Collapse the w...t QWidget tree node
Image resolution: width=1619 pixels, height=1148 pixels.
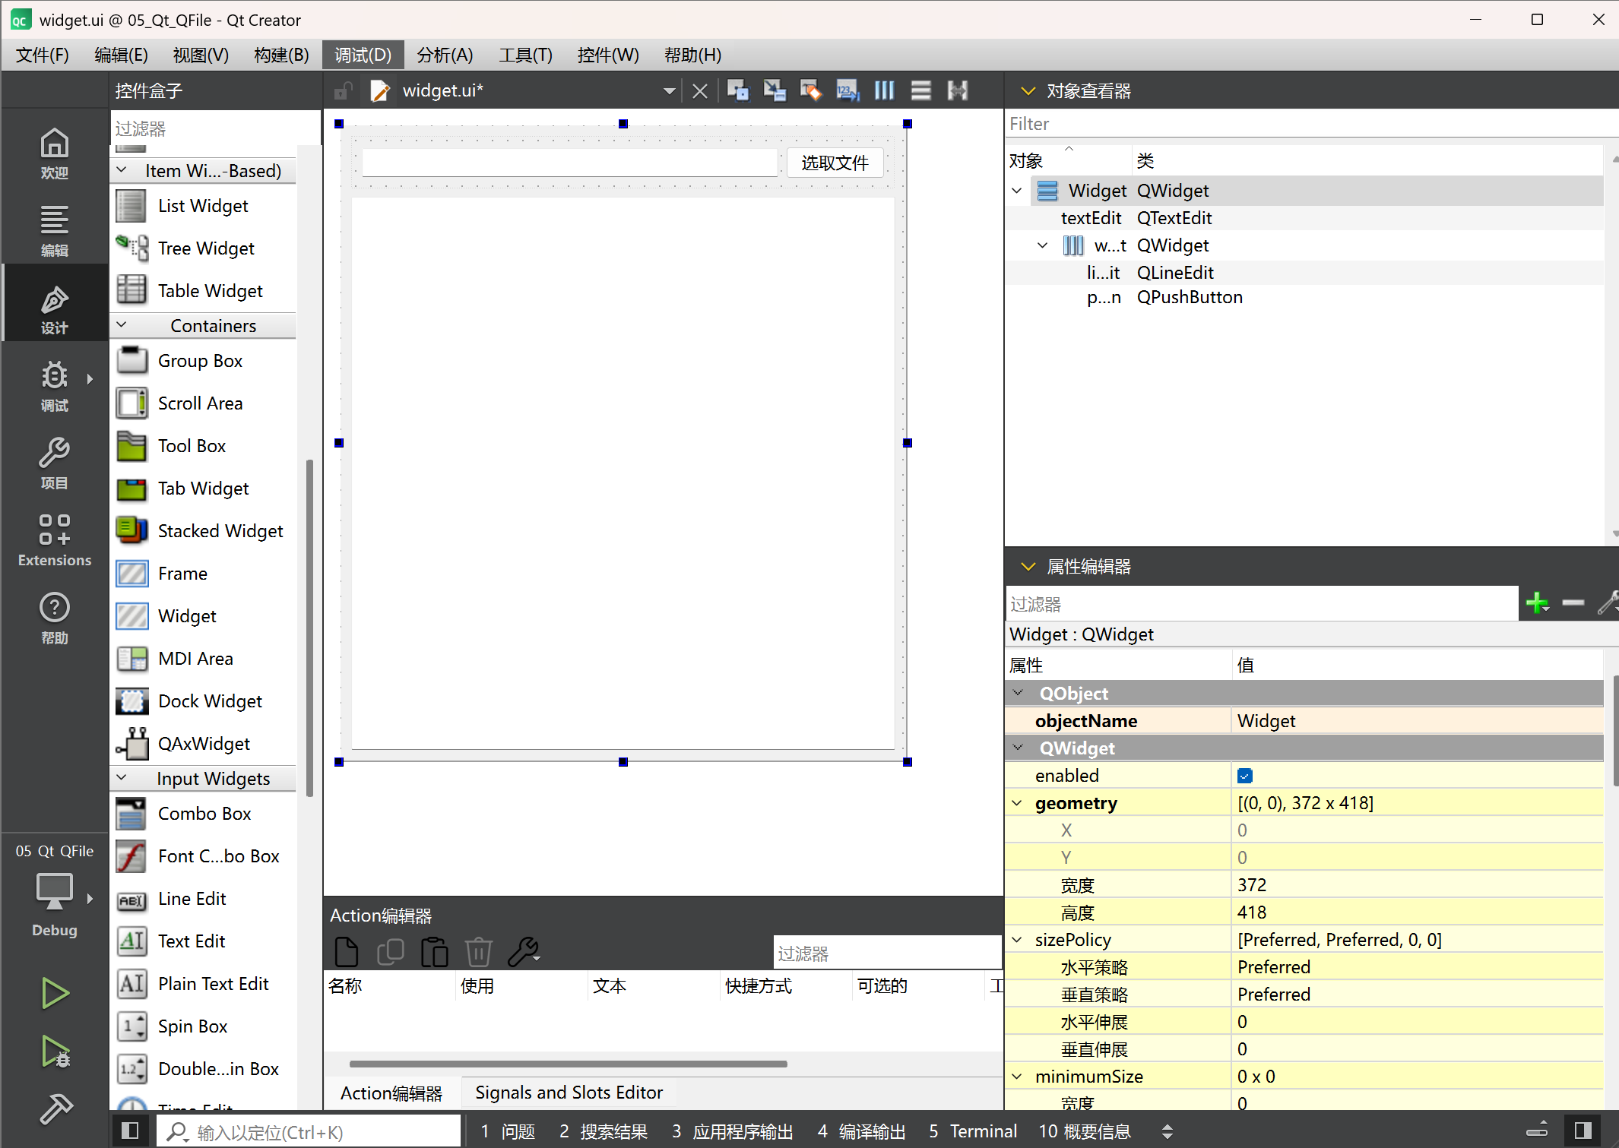pyautogui.click(x=1043, y=245)
